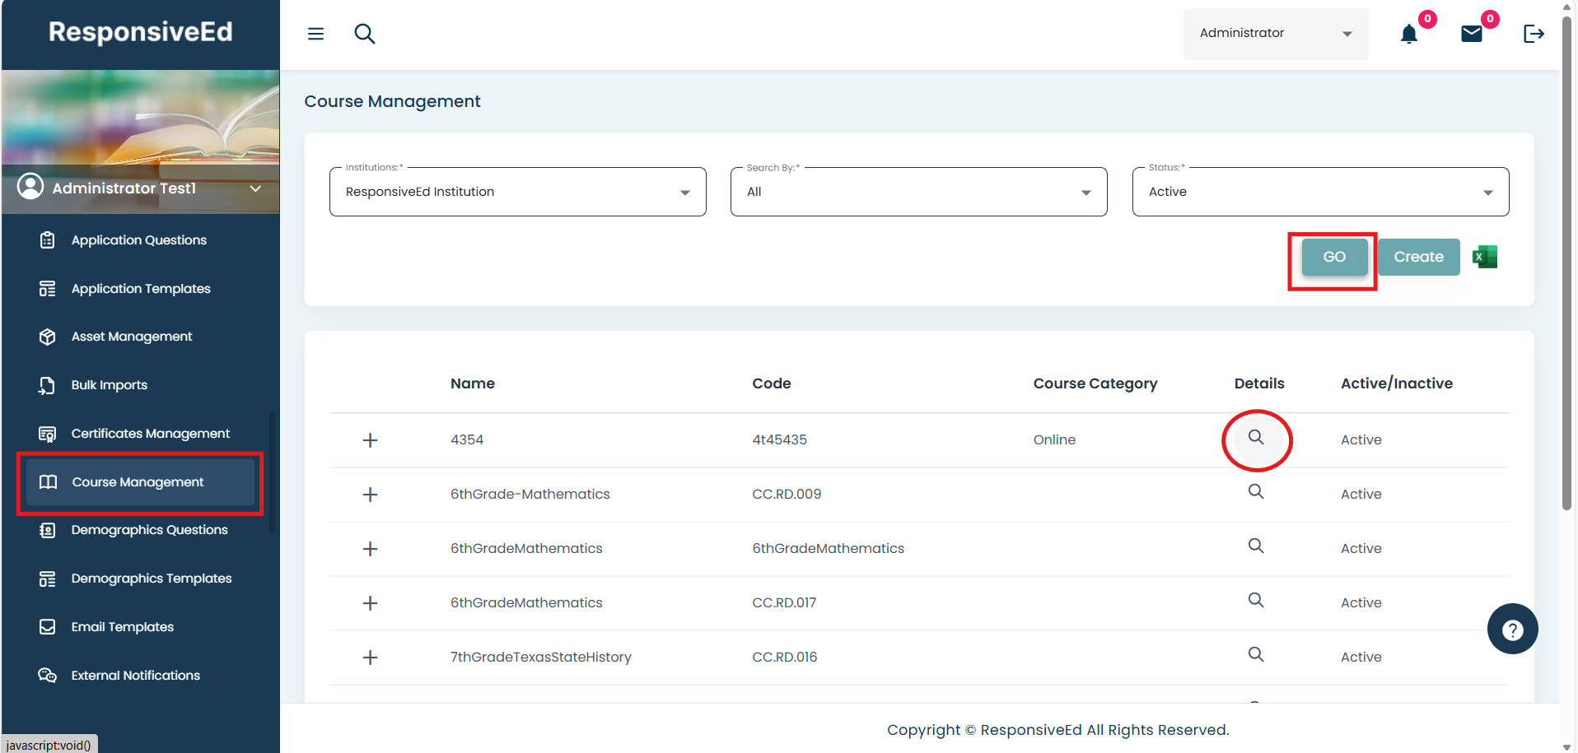Open the Administrator role dropdown
The image size is (1578, 753).
pyautogui.click(x=1275, y=34)
